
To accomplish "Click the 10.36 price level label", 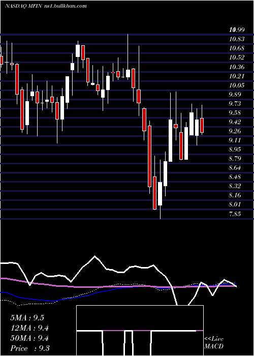I will click(237, 67).
